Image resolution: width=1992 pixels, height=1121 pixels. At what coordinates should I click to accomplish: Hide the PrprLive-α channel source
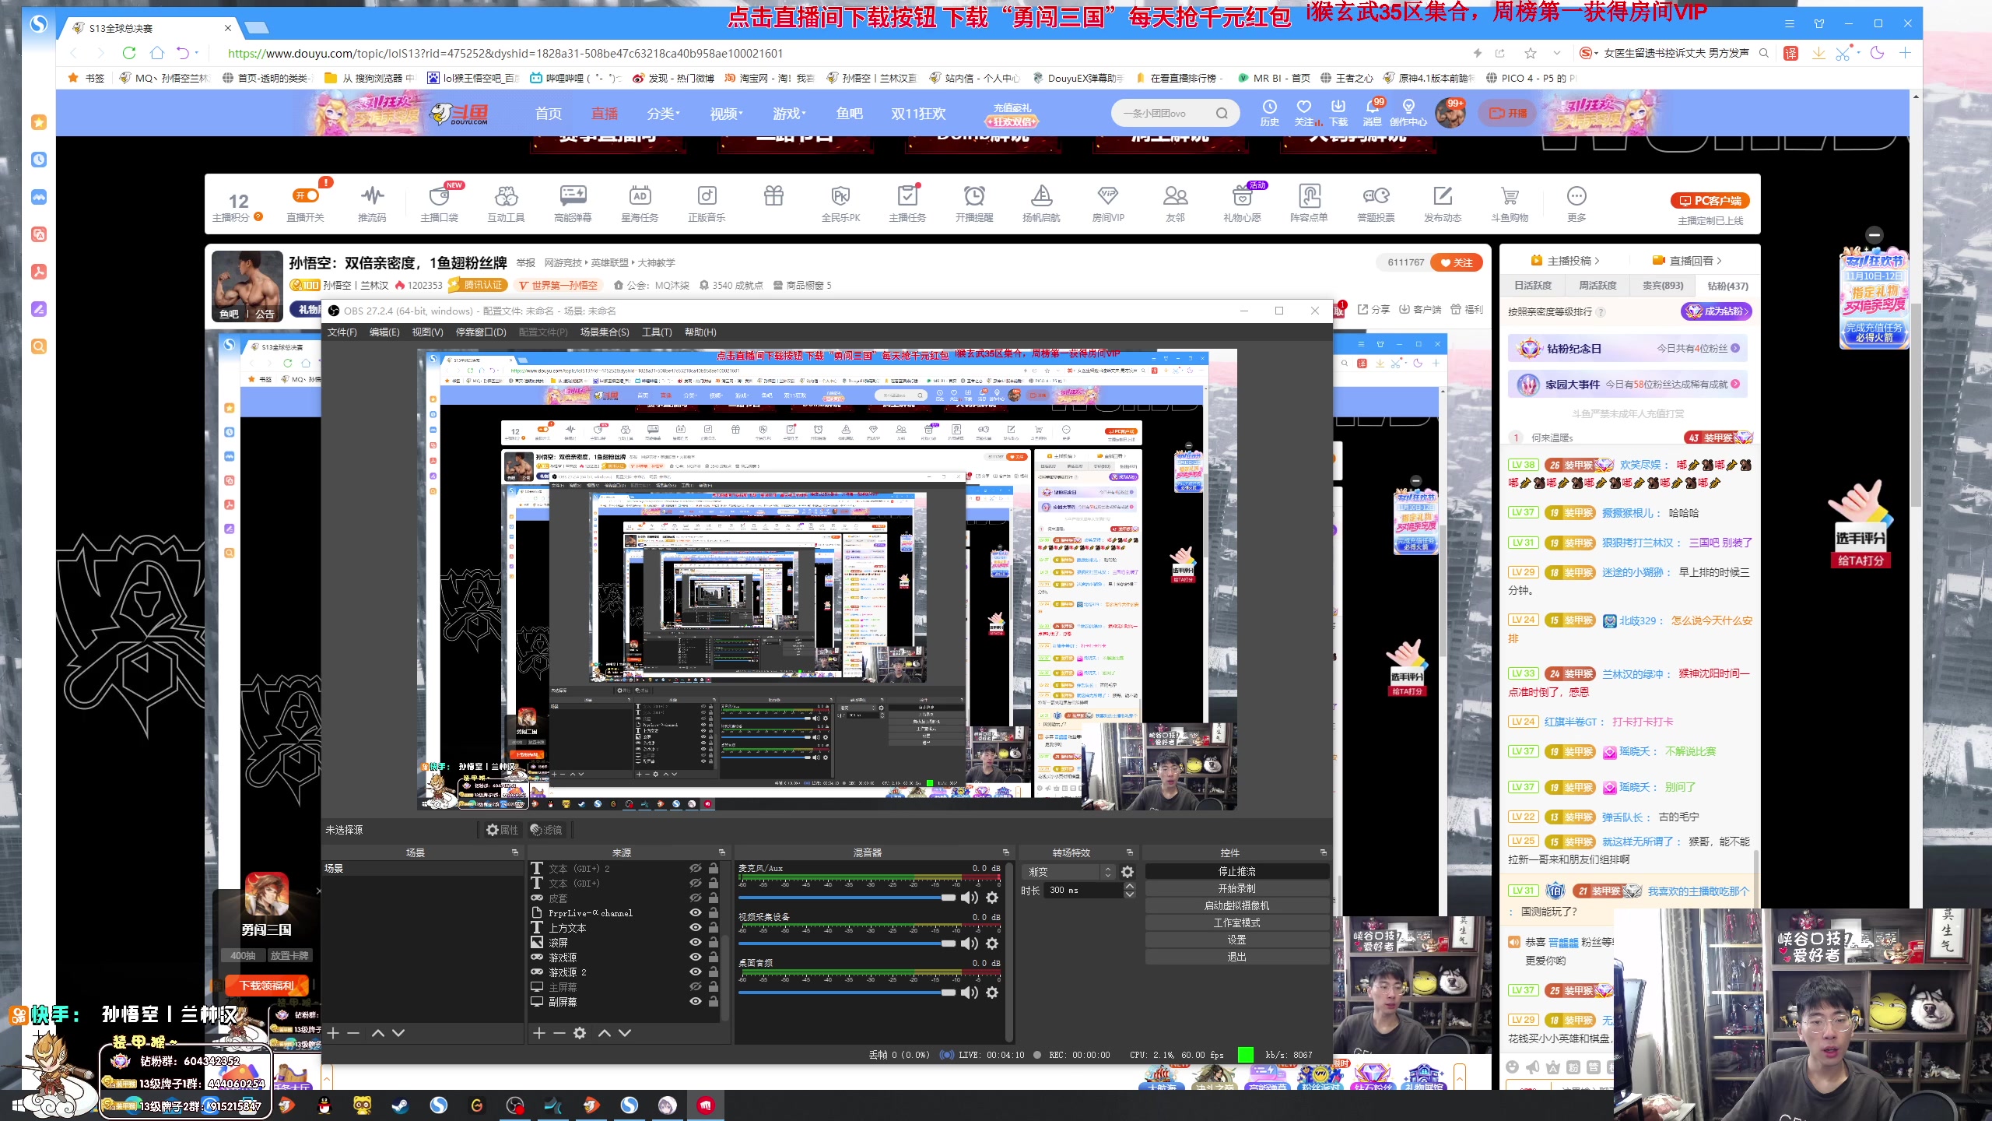tap(695, 912)
